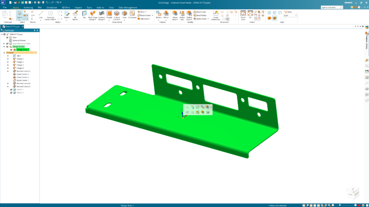The width and height of the screenshot is (369, 207).
Task: Activate the Smart Dimension tool
Action: (x=216, y=15)
